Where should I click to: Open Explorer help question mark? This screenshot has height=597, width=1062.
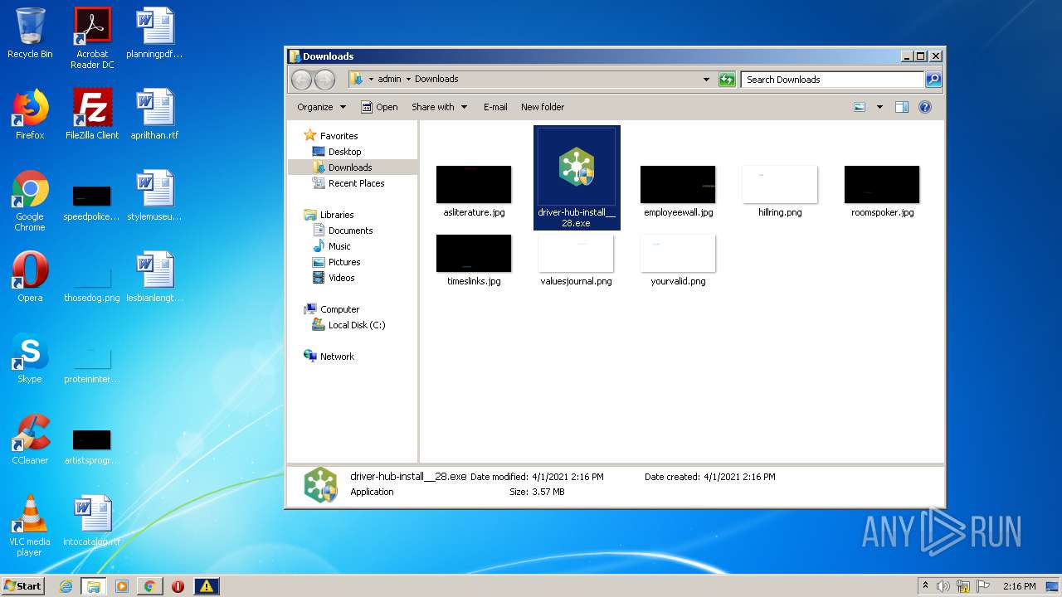[925, 107]
